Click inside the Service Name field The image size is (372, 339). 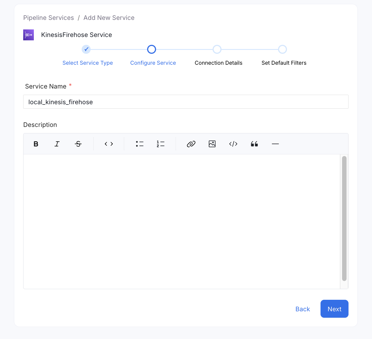(186, 102)
